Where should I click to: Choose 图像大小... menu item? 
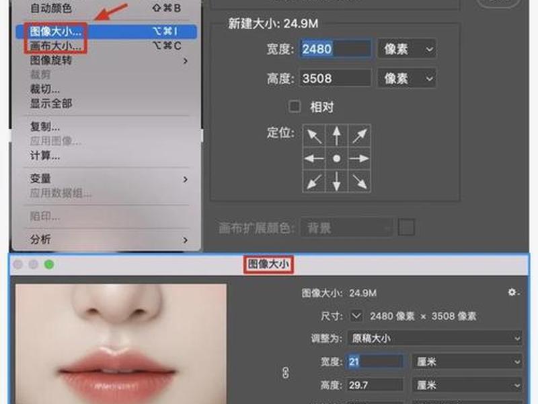point(106,31)
